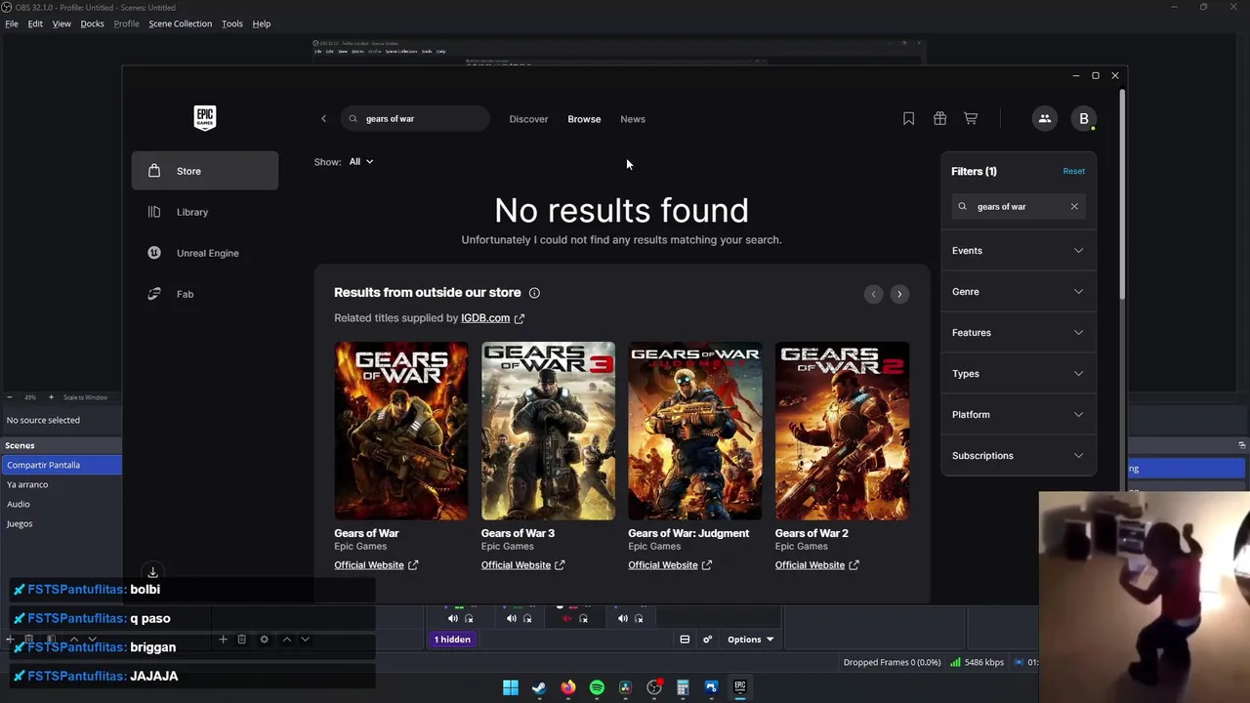This screenshot has height=703, width=1250.
Task: Open Firefox from the taskbar
Action: point(568,687)
